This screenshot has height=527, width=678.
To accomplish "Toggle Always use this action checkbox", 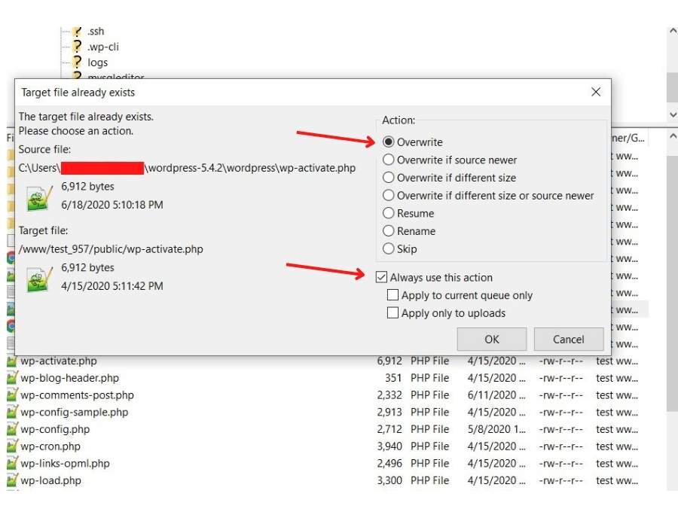I will [381, 277].
